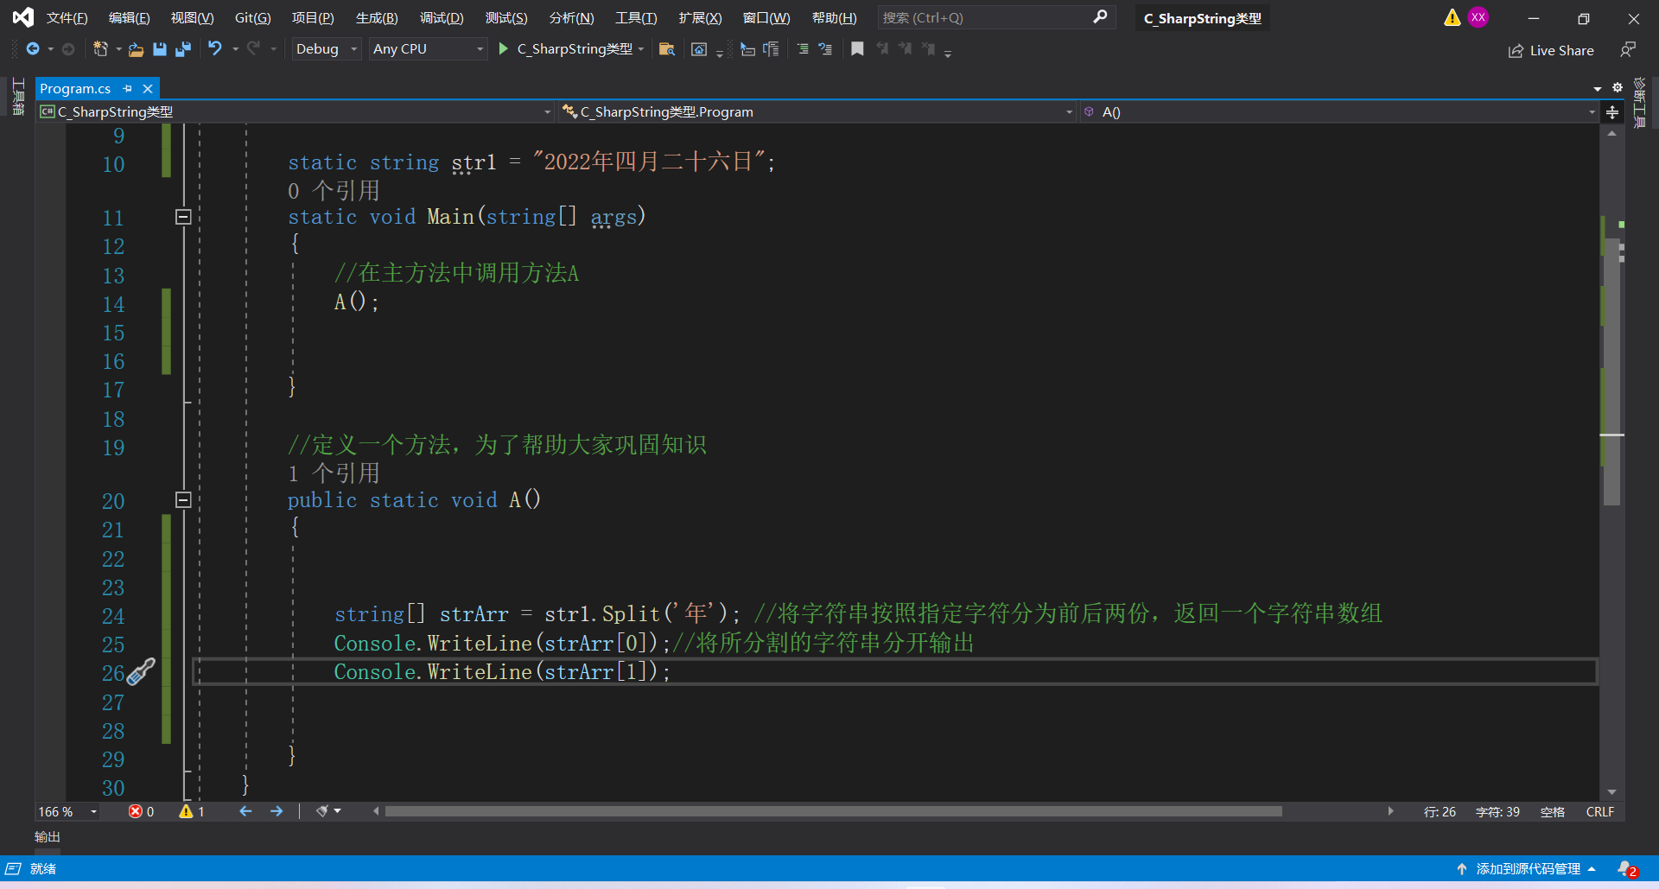
Task: Open the C_SharpString类型 project scope dropdown
Action: point(296,112)
